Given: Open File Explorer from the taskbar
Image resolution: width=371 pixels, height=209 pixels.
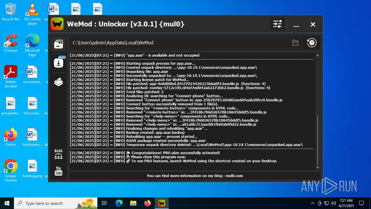Looking at the screenshot, I should tap(133, 203).
